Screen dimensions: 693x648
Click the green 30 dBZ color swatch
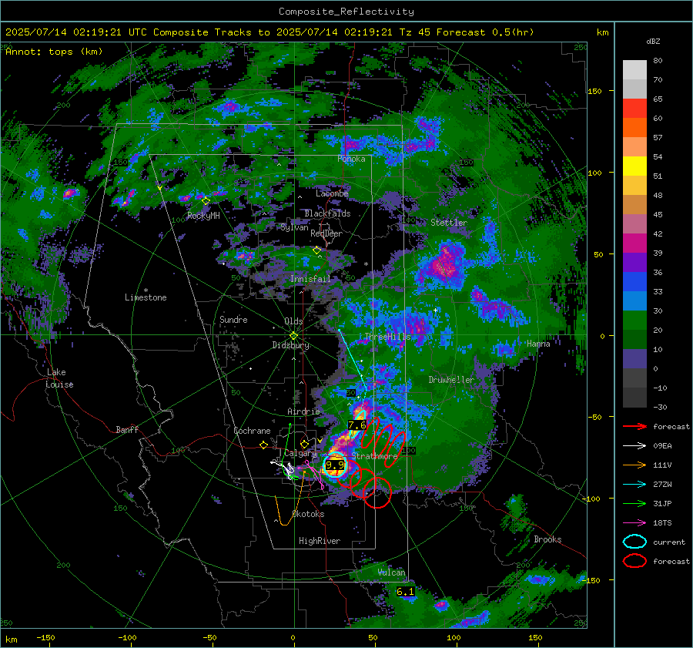pyautogui.click(x=634, y=320)
